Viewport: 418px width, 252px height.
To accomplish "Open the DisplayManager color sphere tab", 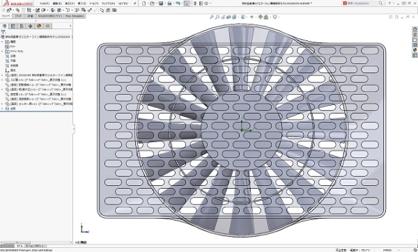I will [39, 26].
